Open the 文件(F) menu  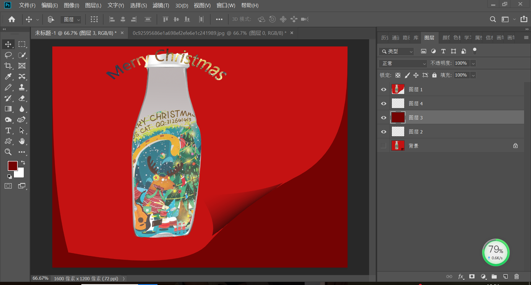pos(27,6)
